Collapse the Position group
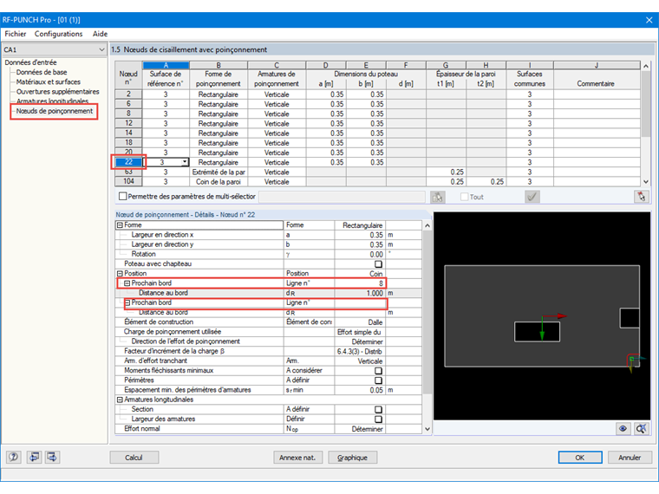Viewport: 659px width, 494px height. (x=120, y=274)
